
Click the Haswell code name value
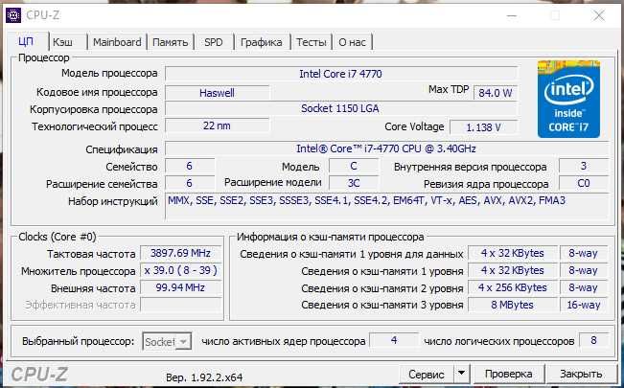[217, 93]
